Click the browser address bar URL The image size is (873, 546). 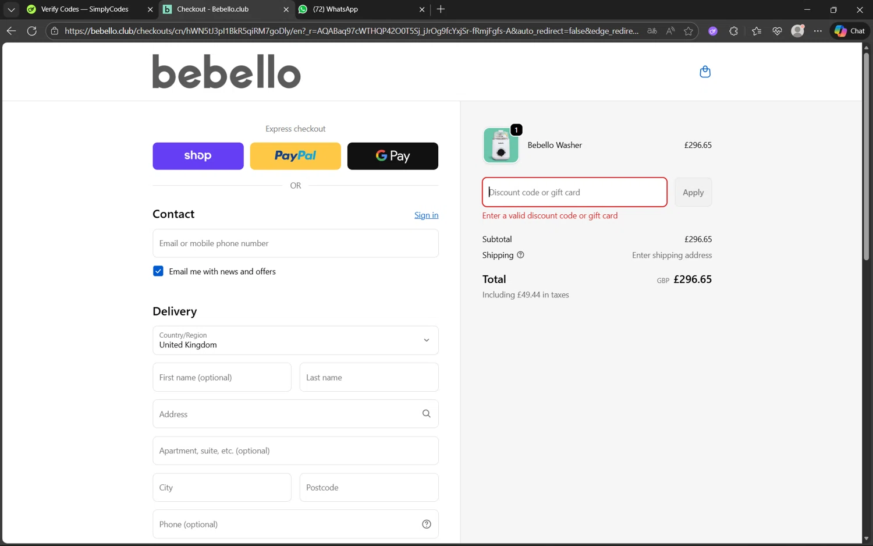(x=351, y=31)
